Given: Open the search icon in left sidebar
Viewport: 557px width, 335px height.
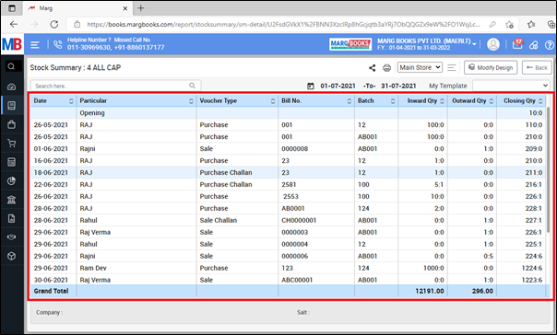Looking at the screenshot, I should (11, 66).
